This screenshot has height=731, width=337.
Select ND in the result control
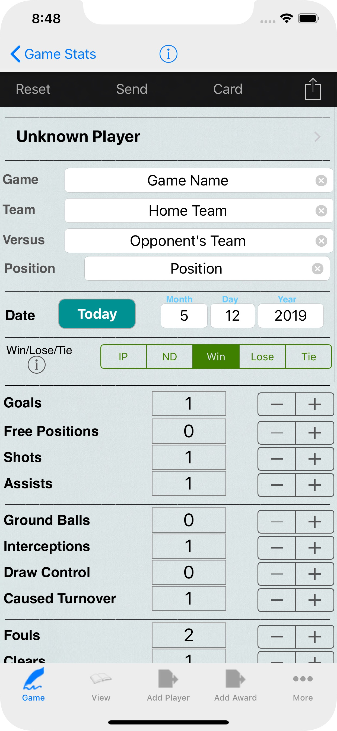pyautogui.click(x=169, y=357)
